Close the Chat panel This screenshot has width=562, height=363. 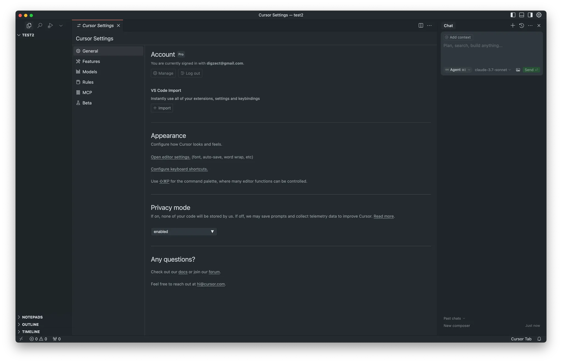[539, 26]
